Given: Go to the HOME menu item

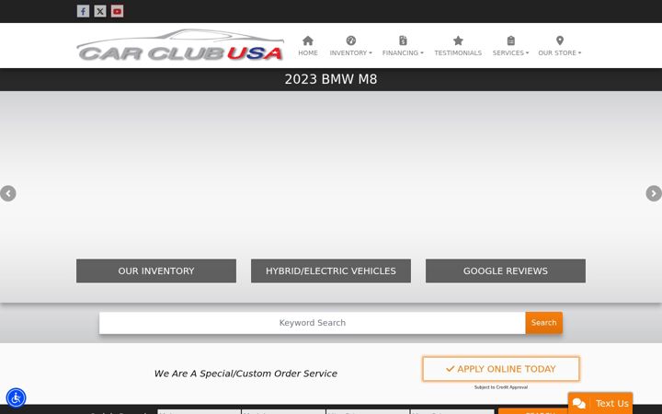Looking at the screenshot, I should pyautogui.click(x=308, y=52).
